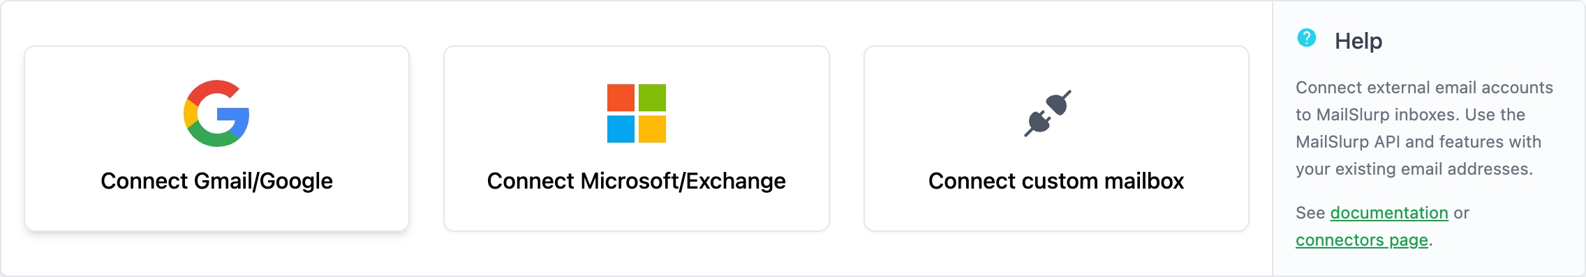1586x277 pixels.
Task: Click the red square of Microsoft logo
Action: tap(621, 98)
